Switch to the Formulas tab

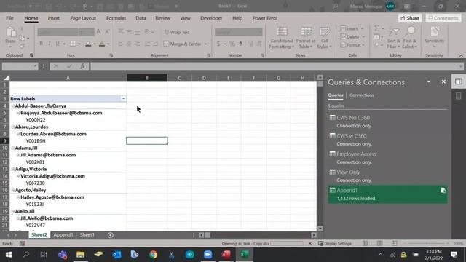(x=116, y=18)
